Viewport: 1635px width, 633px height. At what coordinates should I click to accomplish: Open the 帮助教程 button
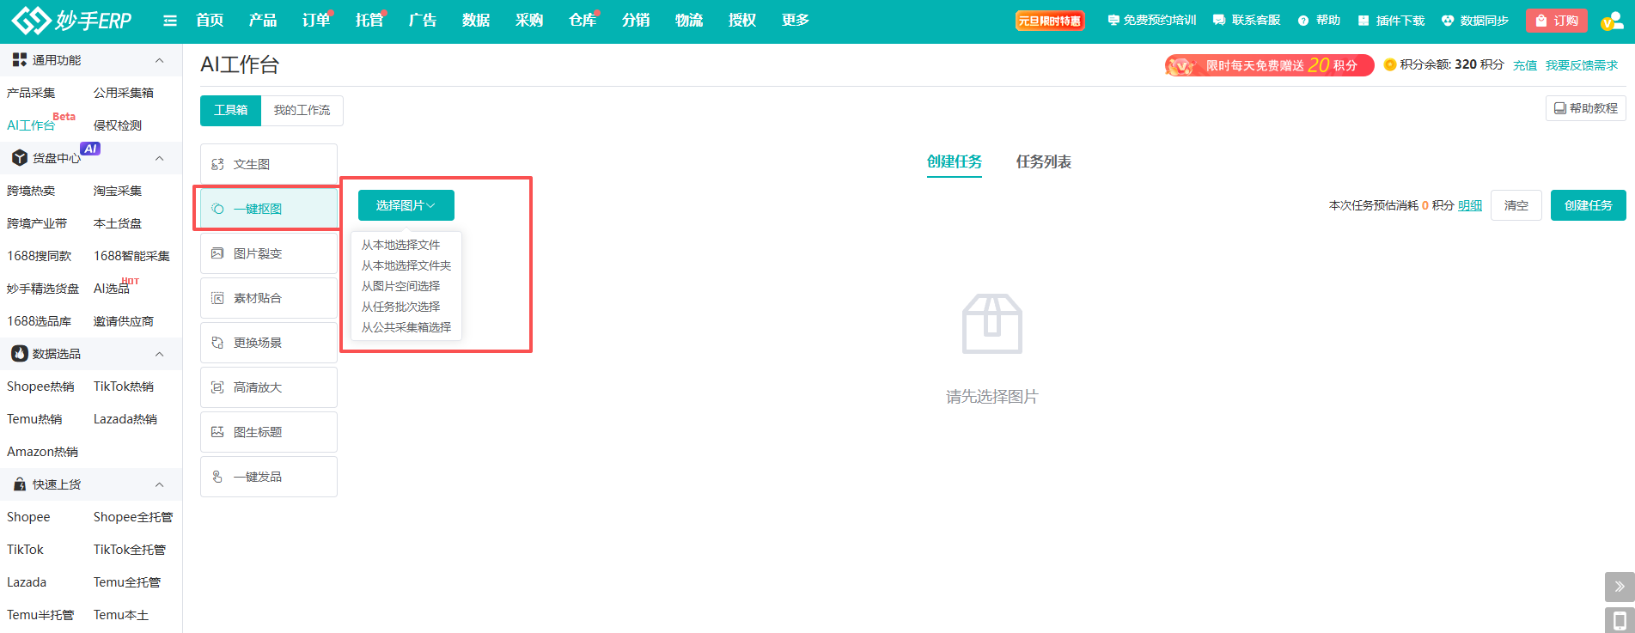coord(1586,108)
